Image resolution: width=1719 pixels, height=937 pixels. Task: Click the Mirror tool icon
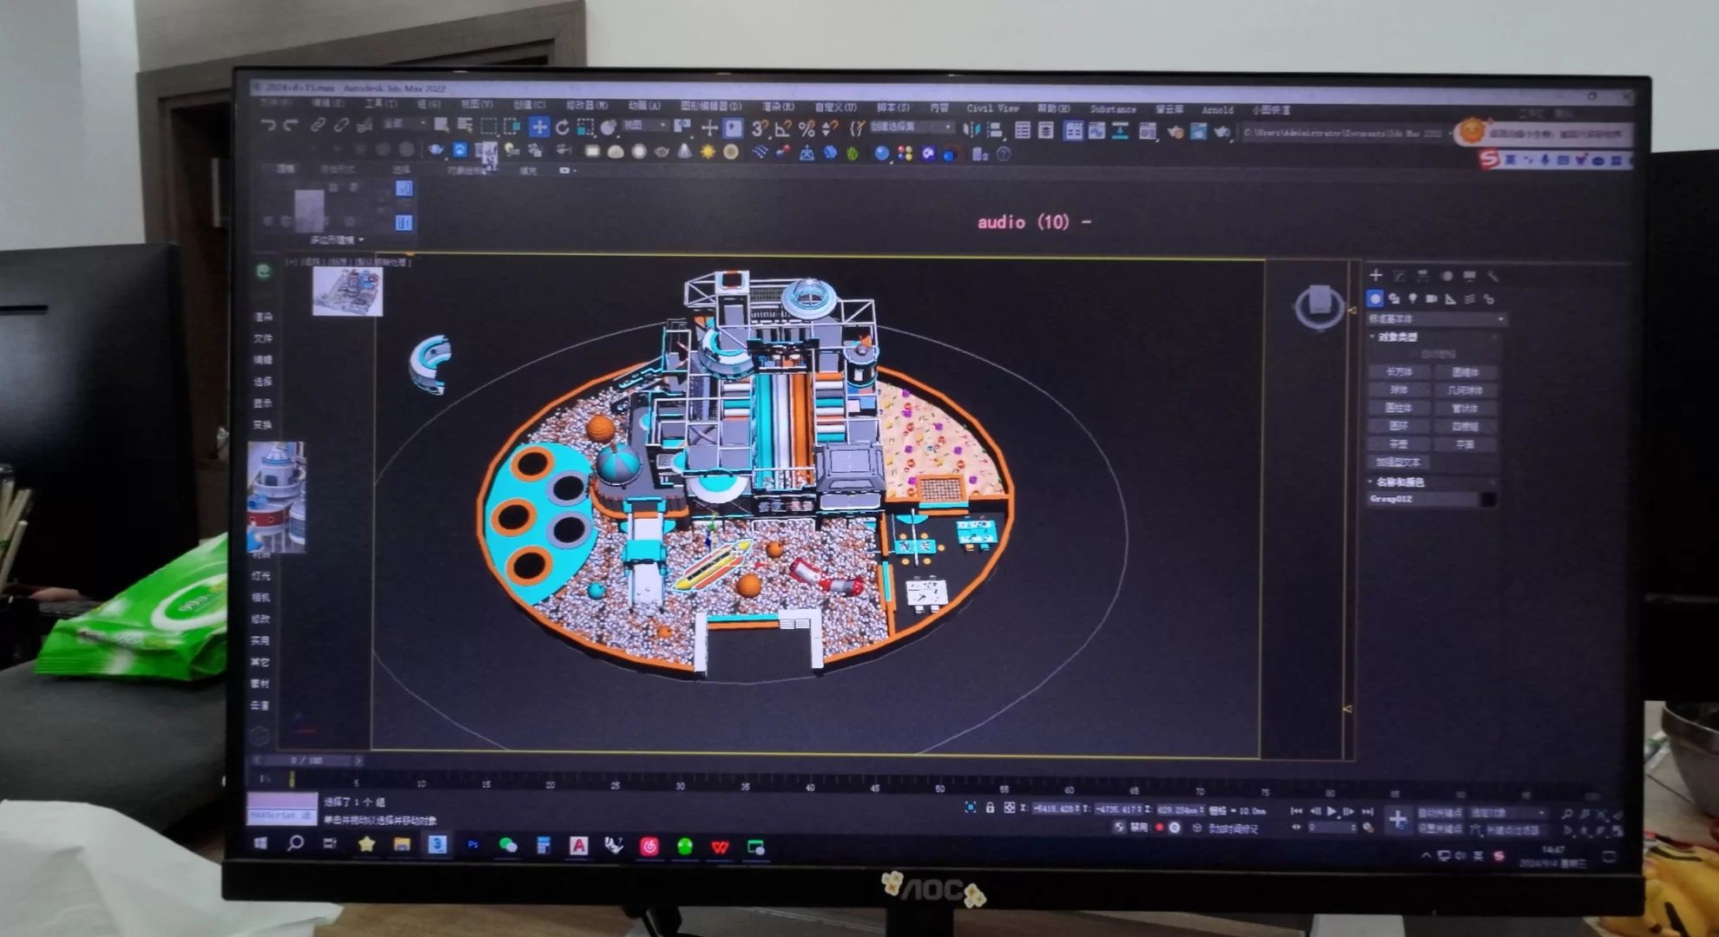click(971, 130)
